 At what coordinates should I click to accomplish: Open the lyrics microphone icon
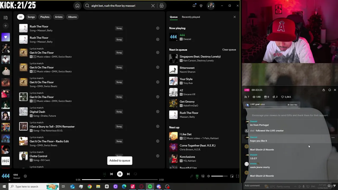coord(191,176)
